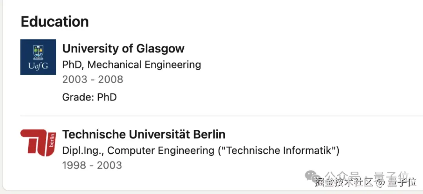Click the divider line between education entries

pyautogui.click(x=222, y=116)
